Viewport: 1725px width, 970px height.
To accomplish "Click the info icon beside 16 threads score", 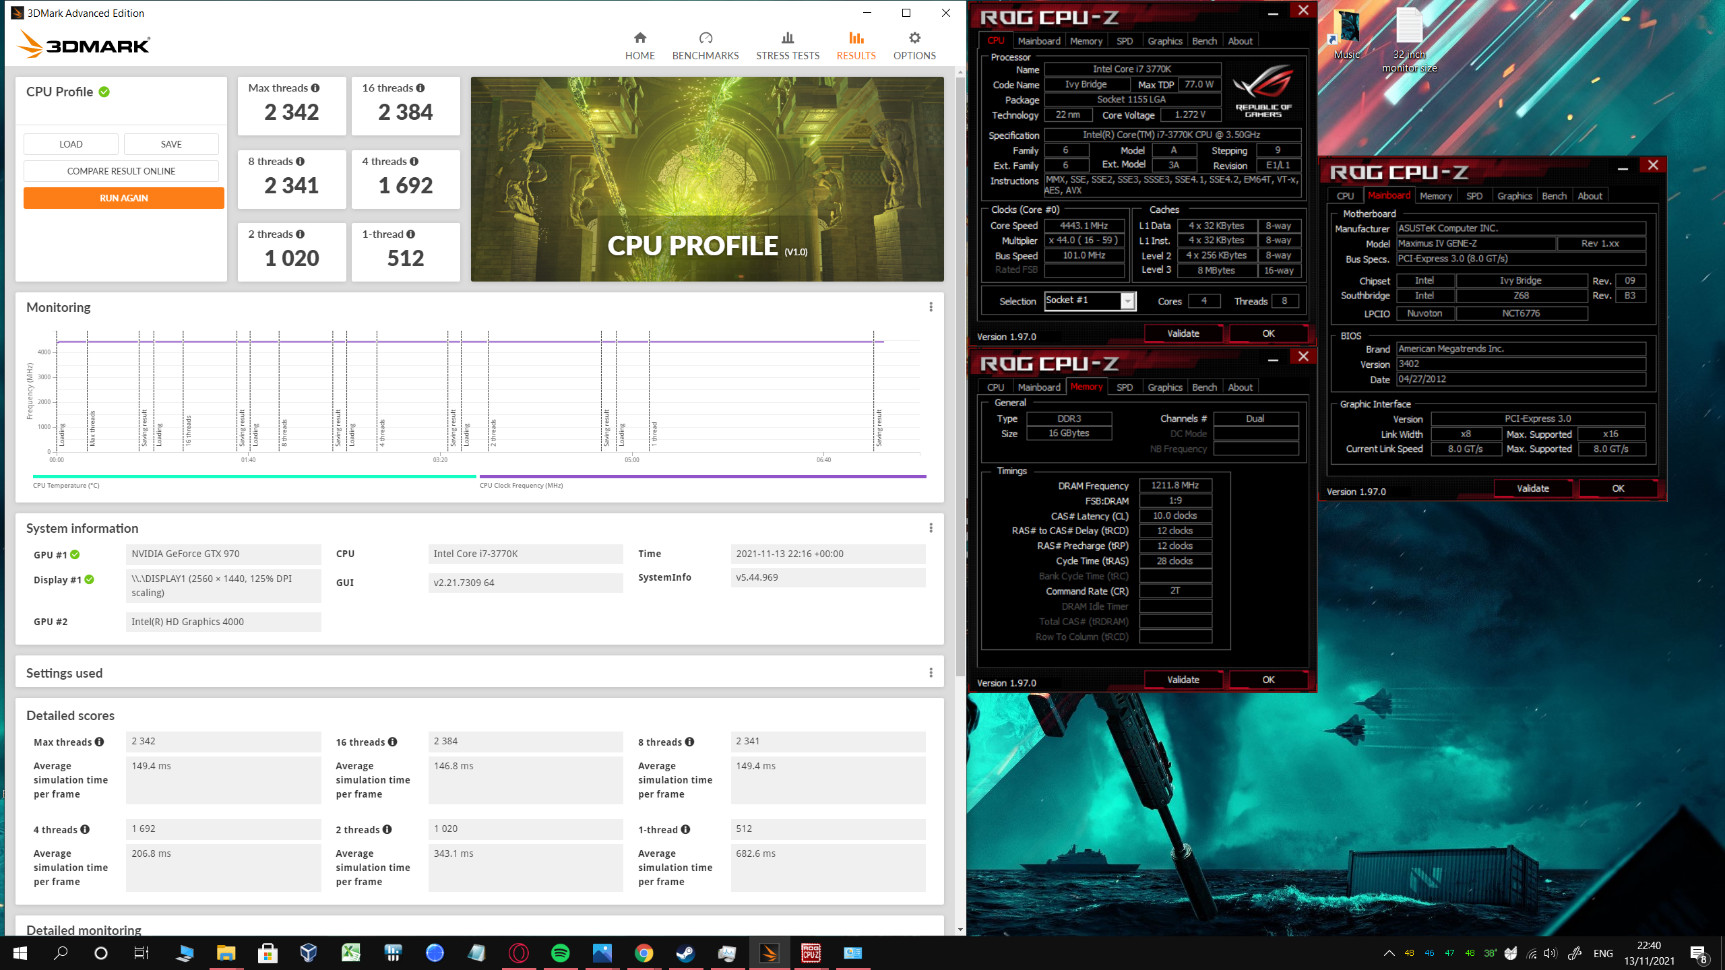I will pyautogui.click(x=420, y=88).
